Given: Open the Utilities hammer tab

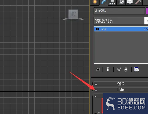Looking at the screenshot, I should (138, 2).
